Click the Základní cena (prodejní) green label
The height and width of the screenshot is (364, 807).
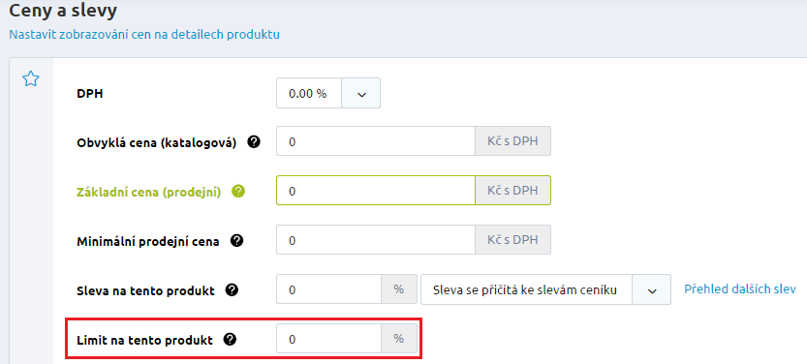click(149, 192)
